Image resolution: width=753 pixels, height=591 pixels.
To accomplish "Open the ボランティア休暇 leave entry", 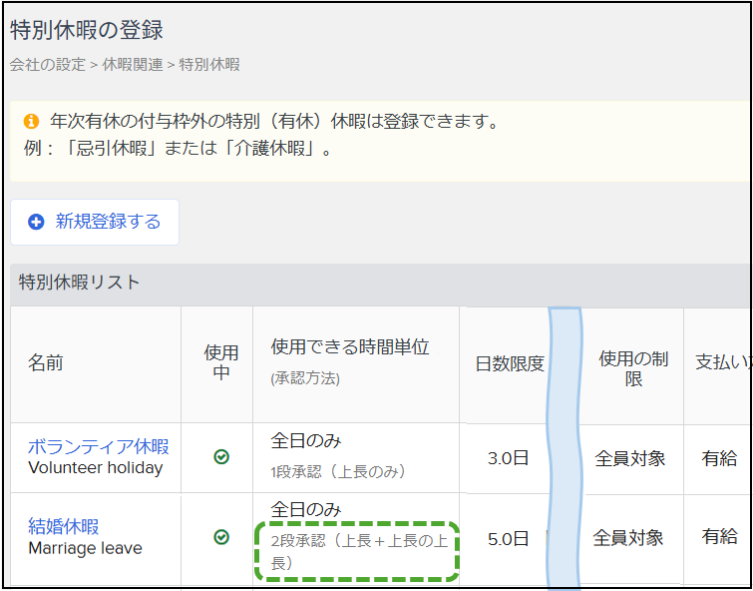I will click(x=98, y=446).
